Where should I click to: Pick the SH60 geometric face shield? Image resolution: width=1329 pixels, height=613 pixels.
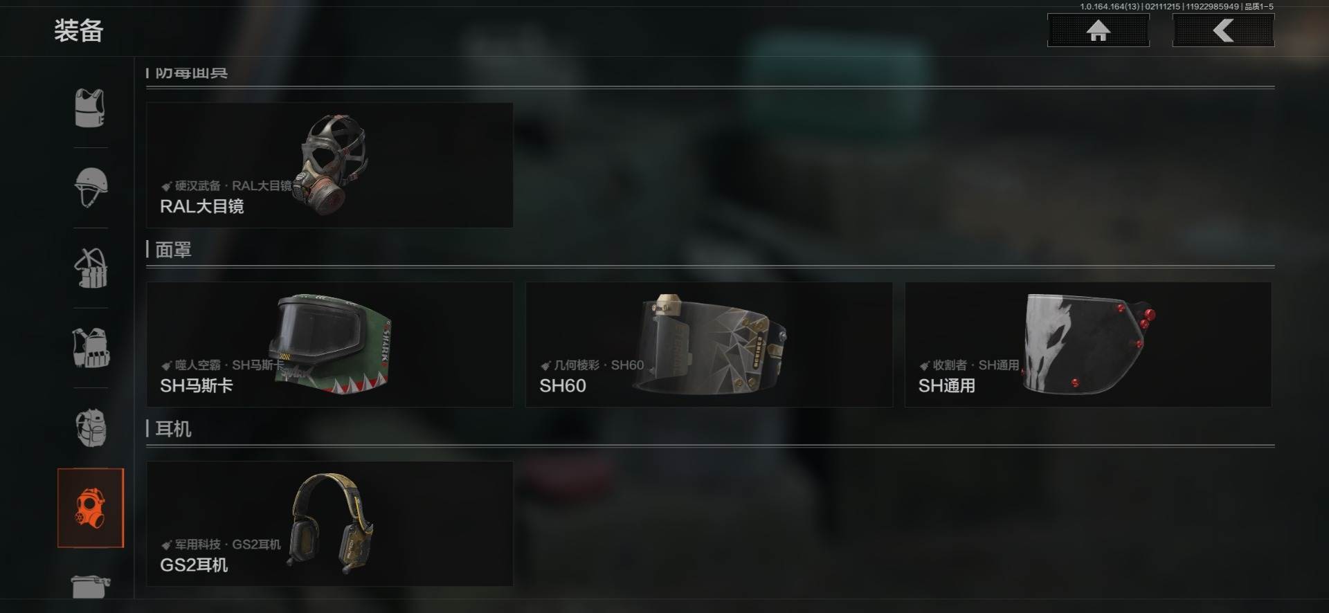pos(709,345)
